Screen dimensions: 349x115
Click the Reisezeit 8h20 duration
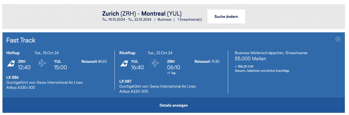[x=94, y=61]
